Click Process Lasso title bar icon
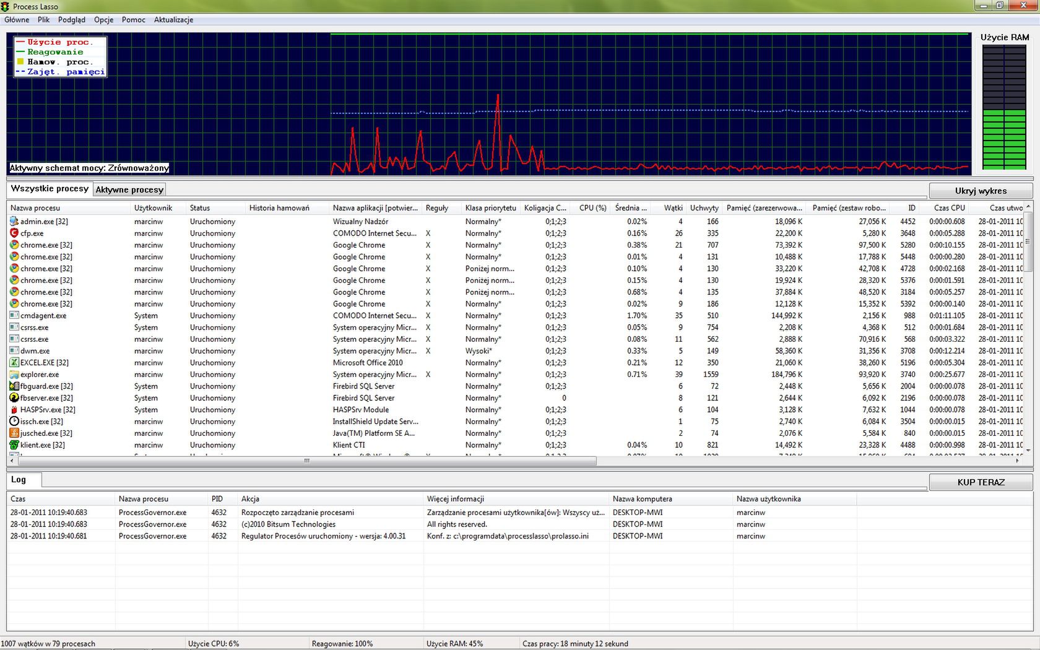 6,6
